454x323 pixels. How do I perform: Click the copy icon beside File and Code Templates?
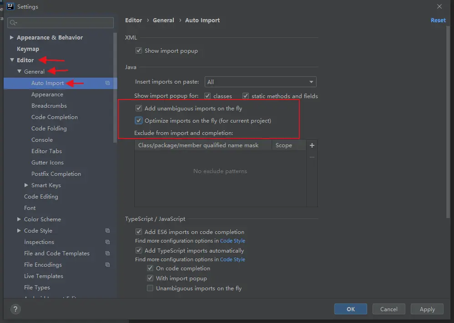click(108, 253)
